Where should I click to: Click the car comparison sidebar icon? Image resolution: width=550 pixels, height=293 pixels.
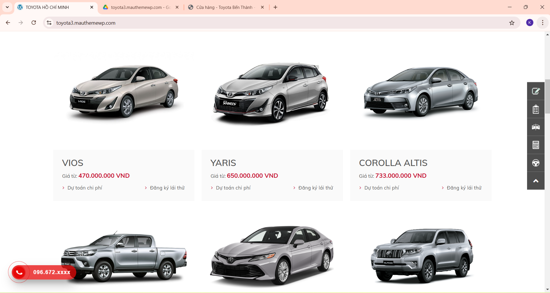coord(536,127)
